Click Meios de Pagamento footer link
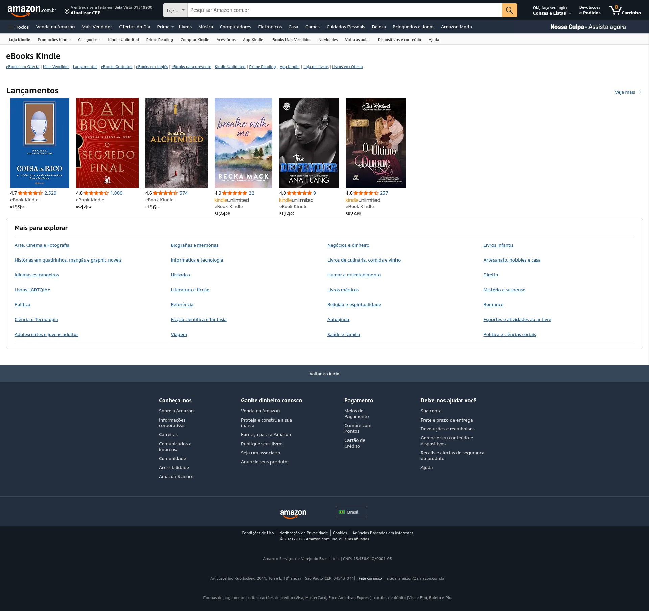649x611 pixels. click(x=357, y=414)
